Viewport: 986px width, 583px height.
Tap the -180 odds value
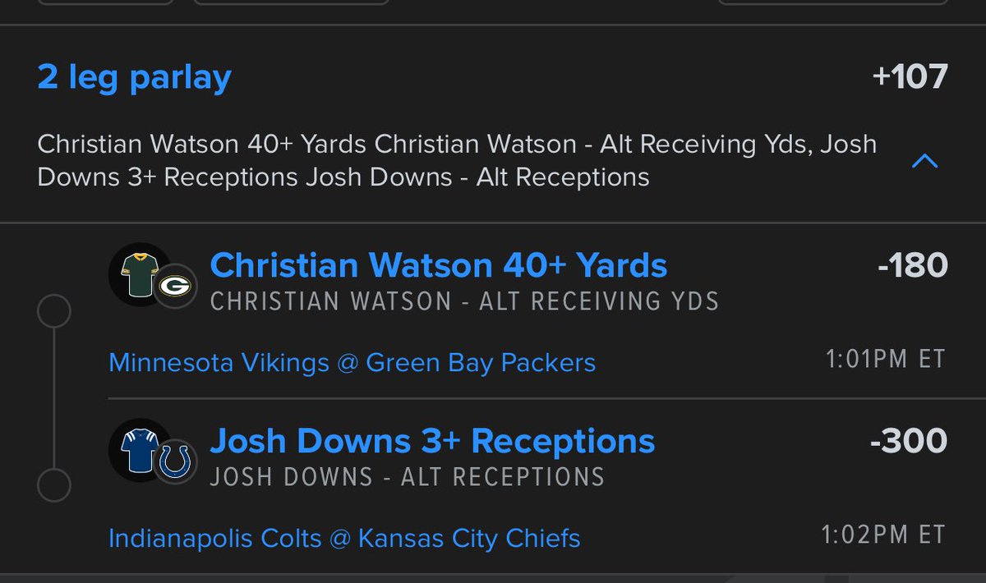coord(912,265)
